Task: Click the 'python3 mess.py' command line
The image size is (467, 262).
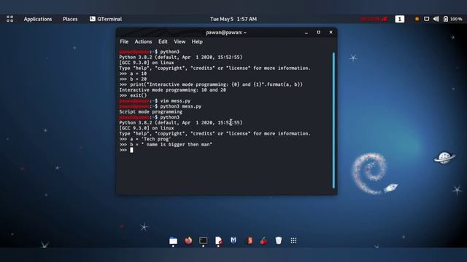Action: tap(161, 106)
